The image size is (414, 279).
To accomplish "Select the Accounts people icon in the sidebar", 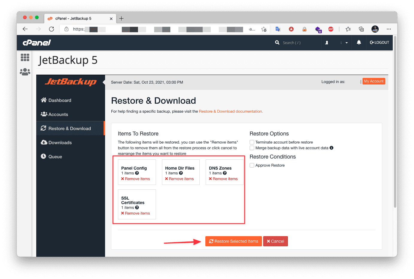I will click(44, 114).
